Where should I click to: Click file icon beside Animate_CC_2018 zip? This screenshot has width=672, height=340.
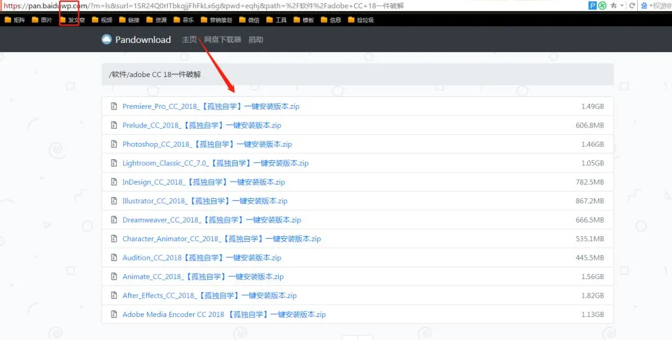(114, 276)
